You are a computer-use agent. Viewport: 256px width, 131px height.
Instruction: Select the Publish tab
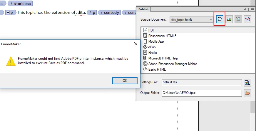[143, 9]
